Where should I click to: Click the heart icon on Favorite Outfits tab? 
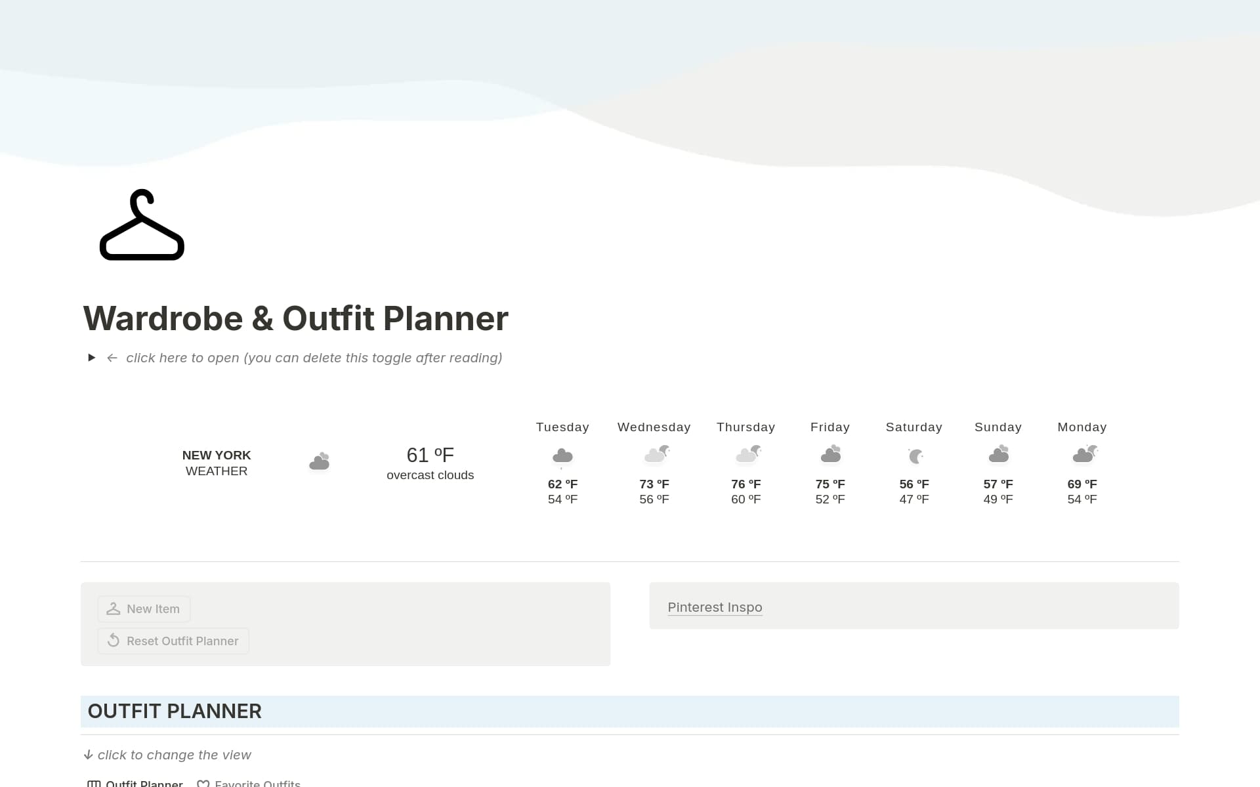tap(203, 784)
